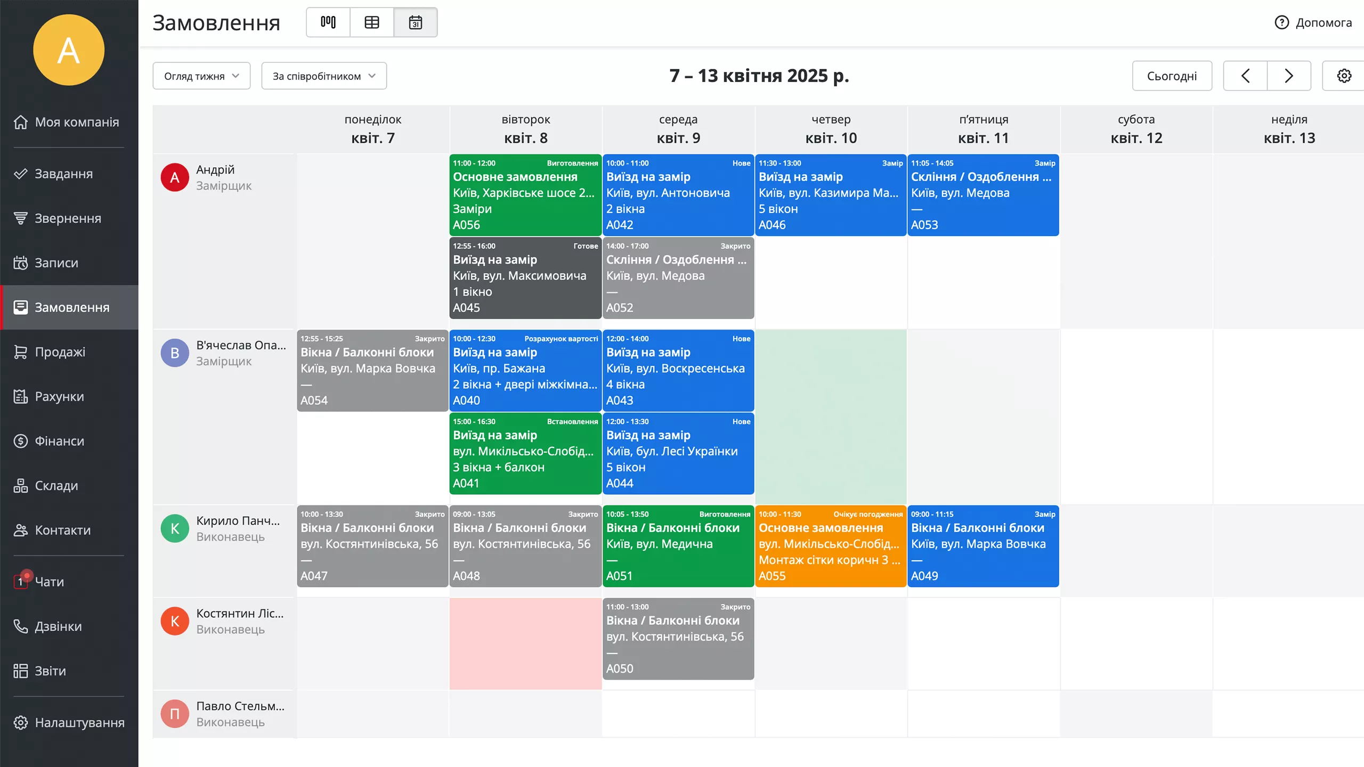Open Фінанси in the sidebar
Image resolution: width=1364 pixels, height=767 pixels.
[x=59, y=441]
